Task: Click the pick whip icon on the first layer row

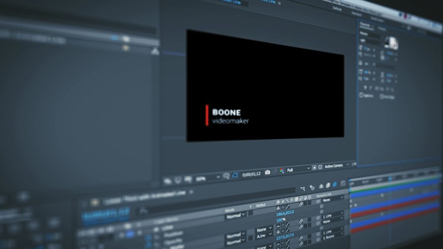Action: point(318,201)
